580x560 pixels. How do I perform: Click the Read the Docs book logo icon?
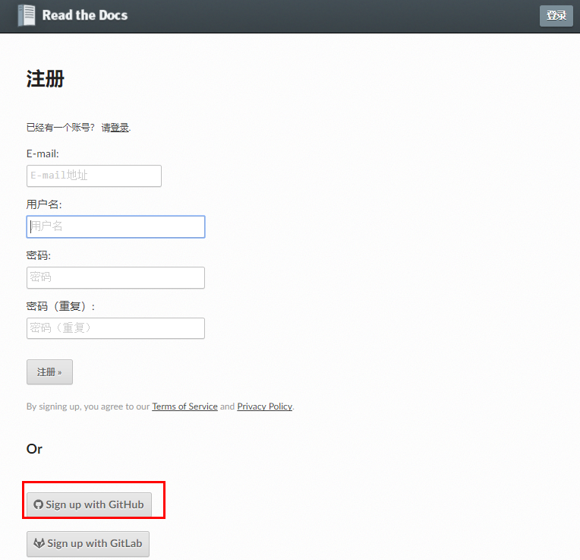(27, 15)
